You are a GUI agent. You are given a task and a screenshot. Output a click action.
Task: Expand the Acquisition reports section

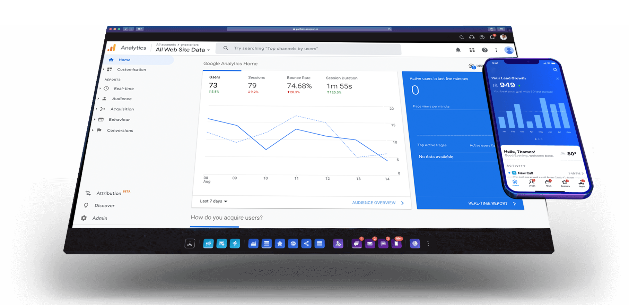click(122, 109)
